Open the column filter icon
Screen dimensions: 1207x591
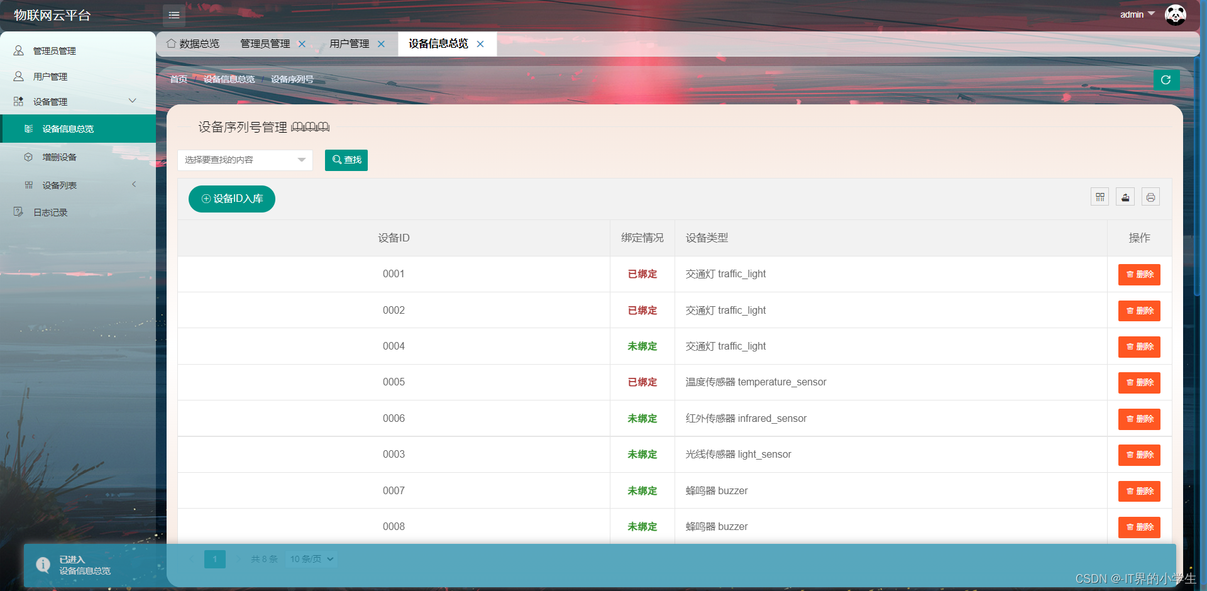pos(1100,197)
